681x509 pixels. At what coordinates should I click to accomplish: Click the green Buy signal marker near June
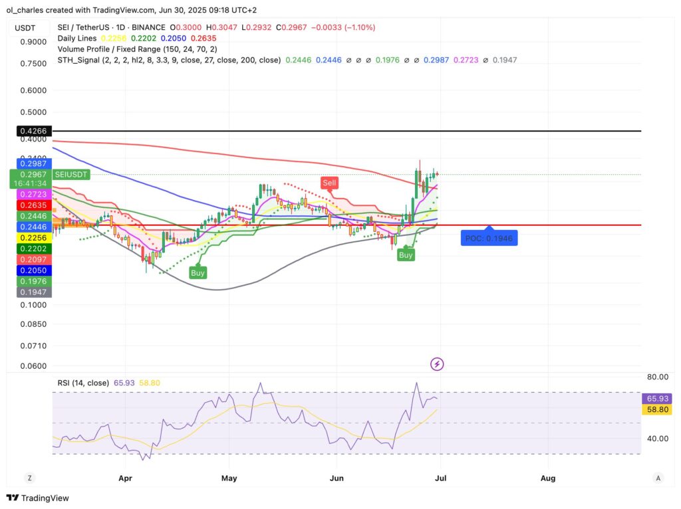[406, 255]
